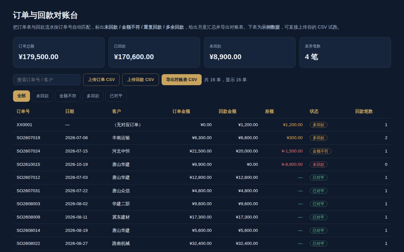Click difference amount ¥-8,900.00
Screen dimensions: 404x252
point(292,164)
